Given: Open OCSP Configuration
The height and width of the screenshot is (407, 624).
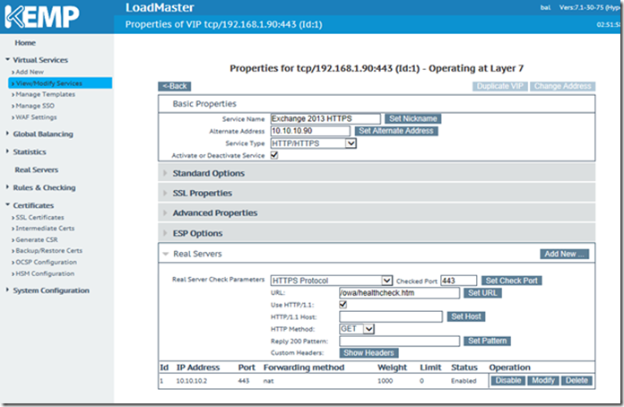Looking at the screenshot, I should pyautogui.click(x=46, y=262).
